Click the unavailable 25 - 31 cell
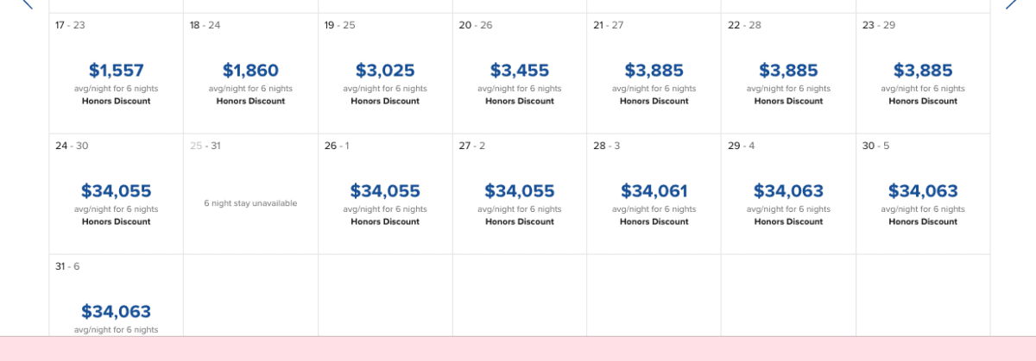Viewport: 1036px width, 361px height. tap(251, 194)
